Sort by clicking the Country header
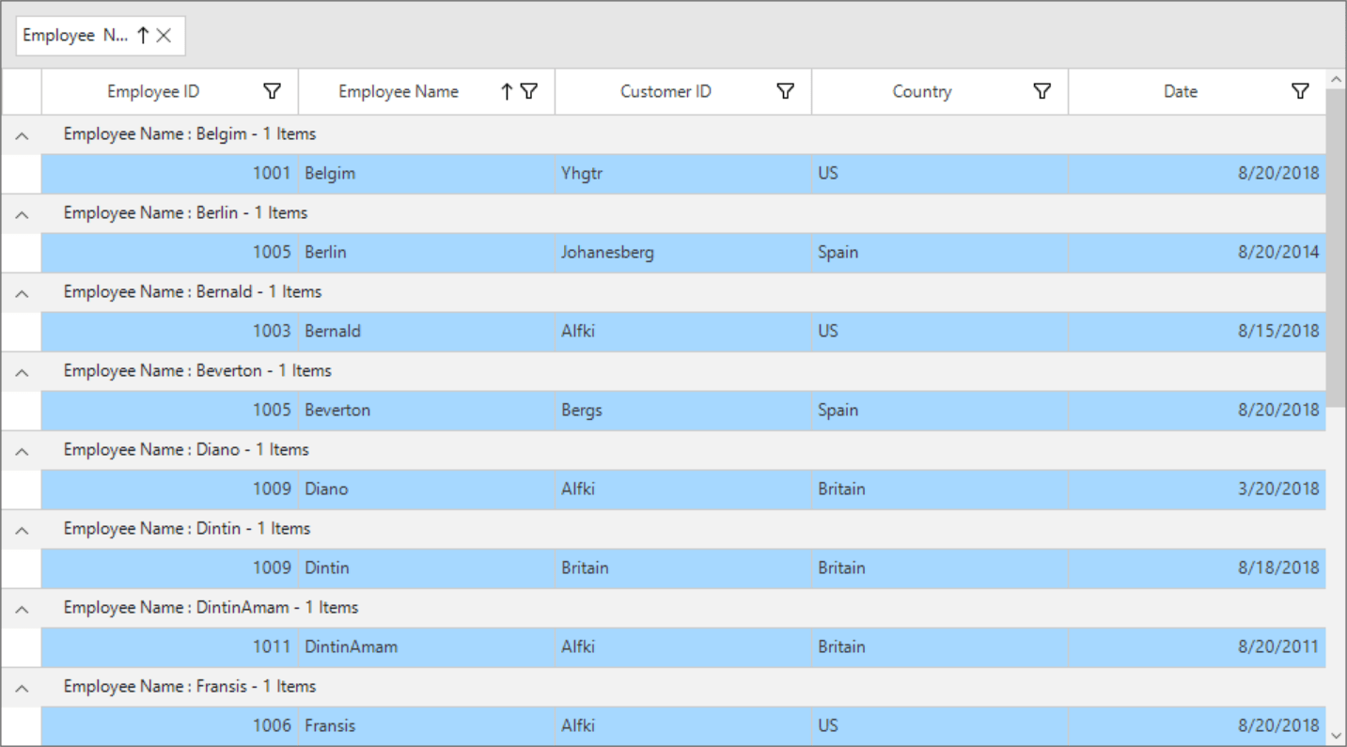The height and width of the screenshot is (747, 1347). pyautogui.click(x=922, y=90)
